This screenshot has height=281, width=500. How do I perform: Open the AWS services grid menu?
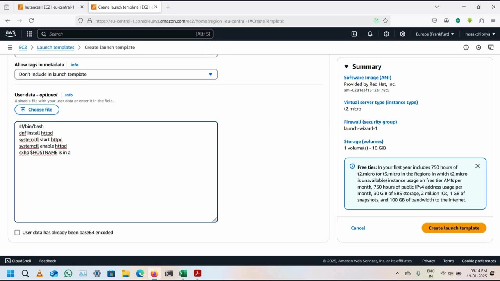(29, 34)
